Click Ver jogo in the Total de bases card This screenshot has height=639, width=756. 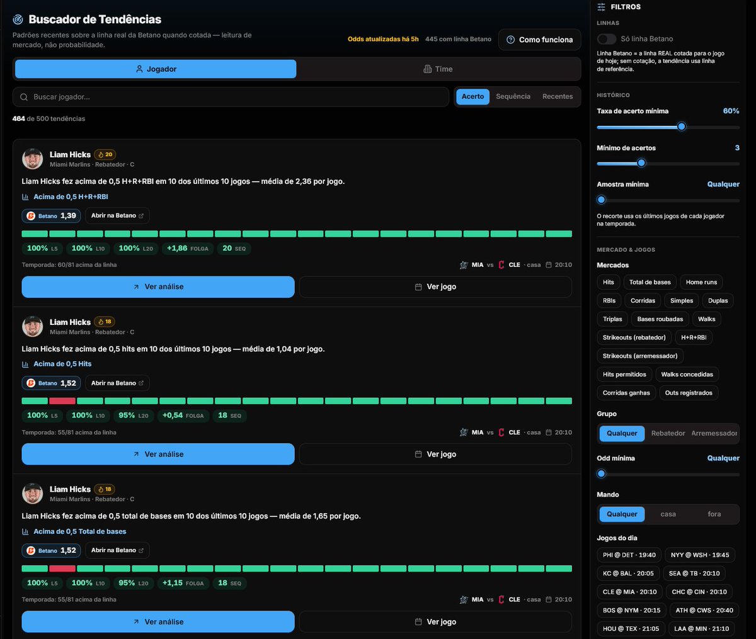[435, 622]
